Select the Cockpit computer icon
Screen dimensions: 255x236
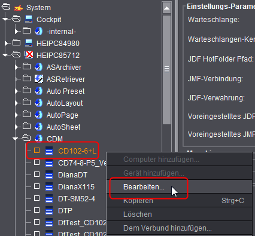point(29,19)
